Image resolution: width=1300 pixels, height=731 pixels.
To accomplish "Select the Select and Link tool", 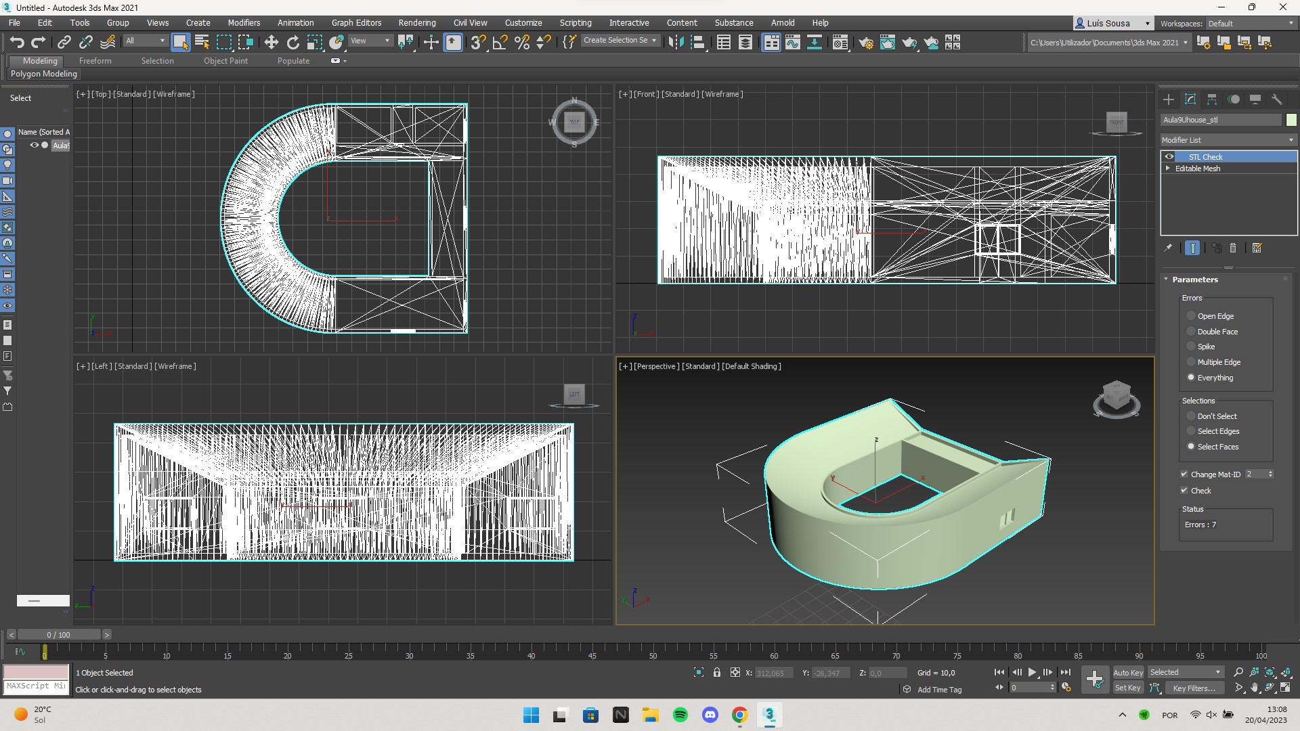I will point(64,43).
